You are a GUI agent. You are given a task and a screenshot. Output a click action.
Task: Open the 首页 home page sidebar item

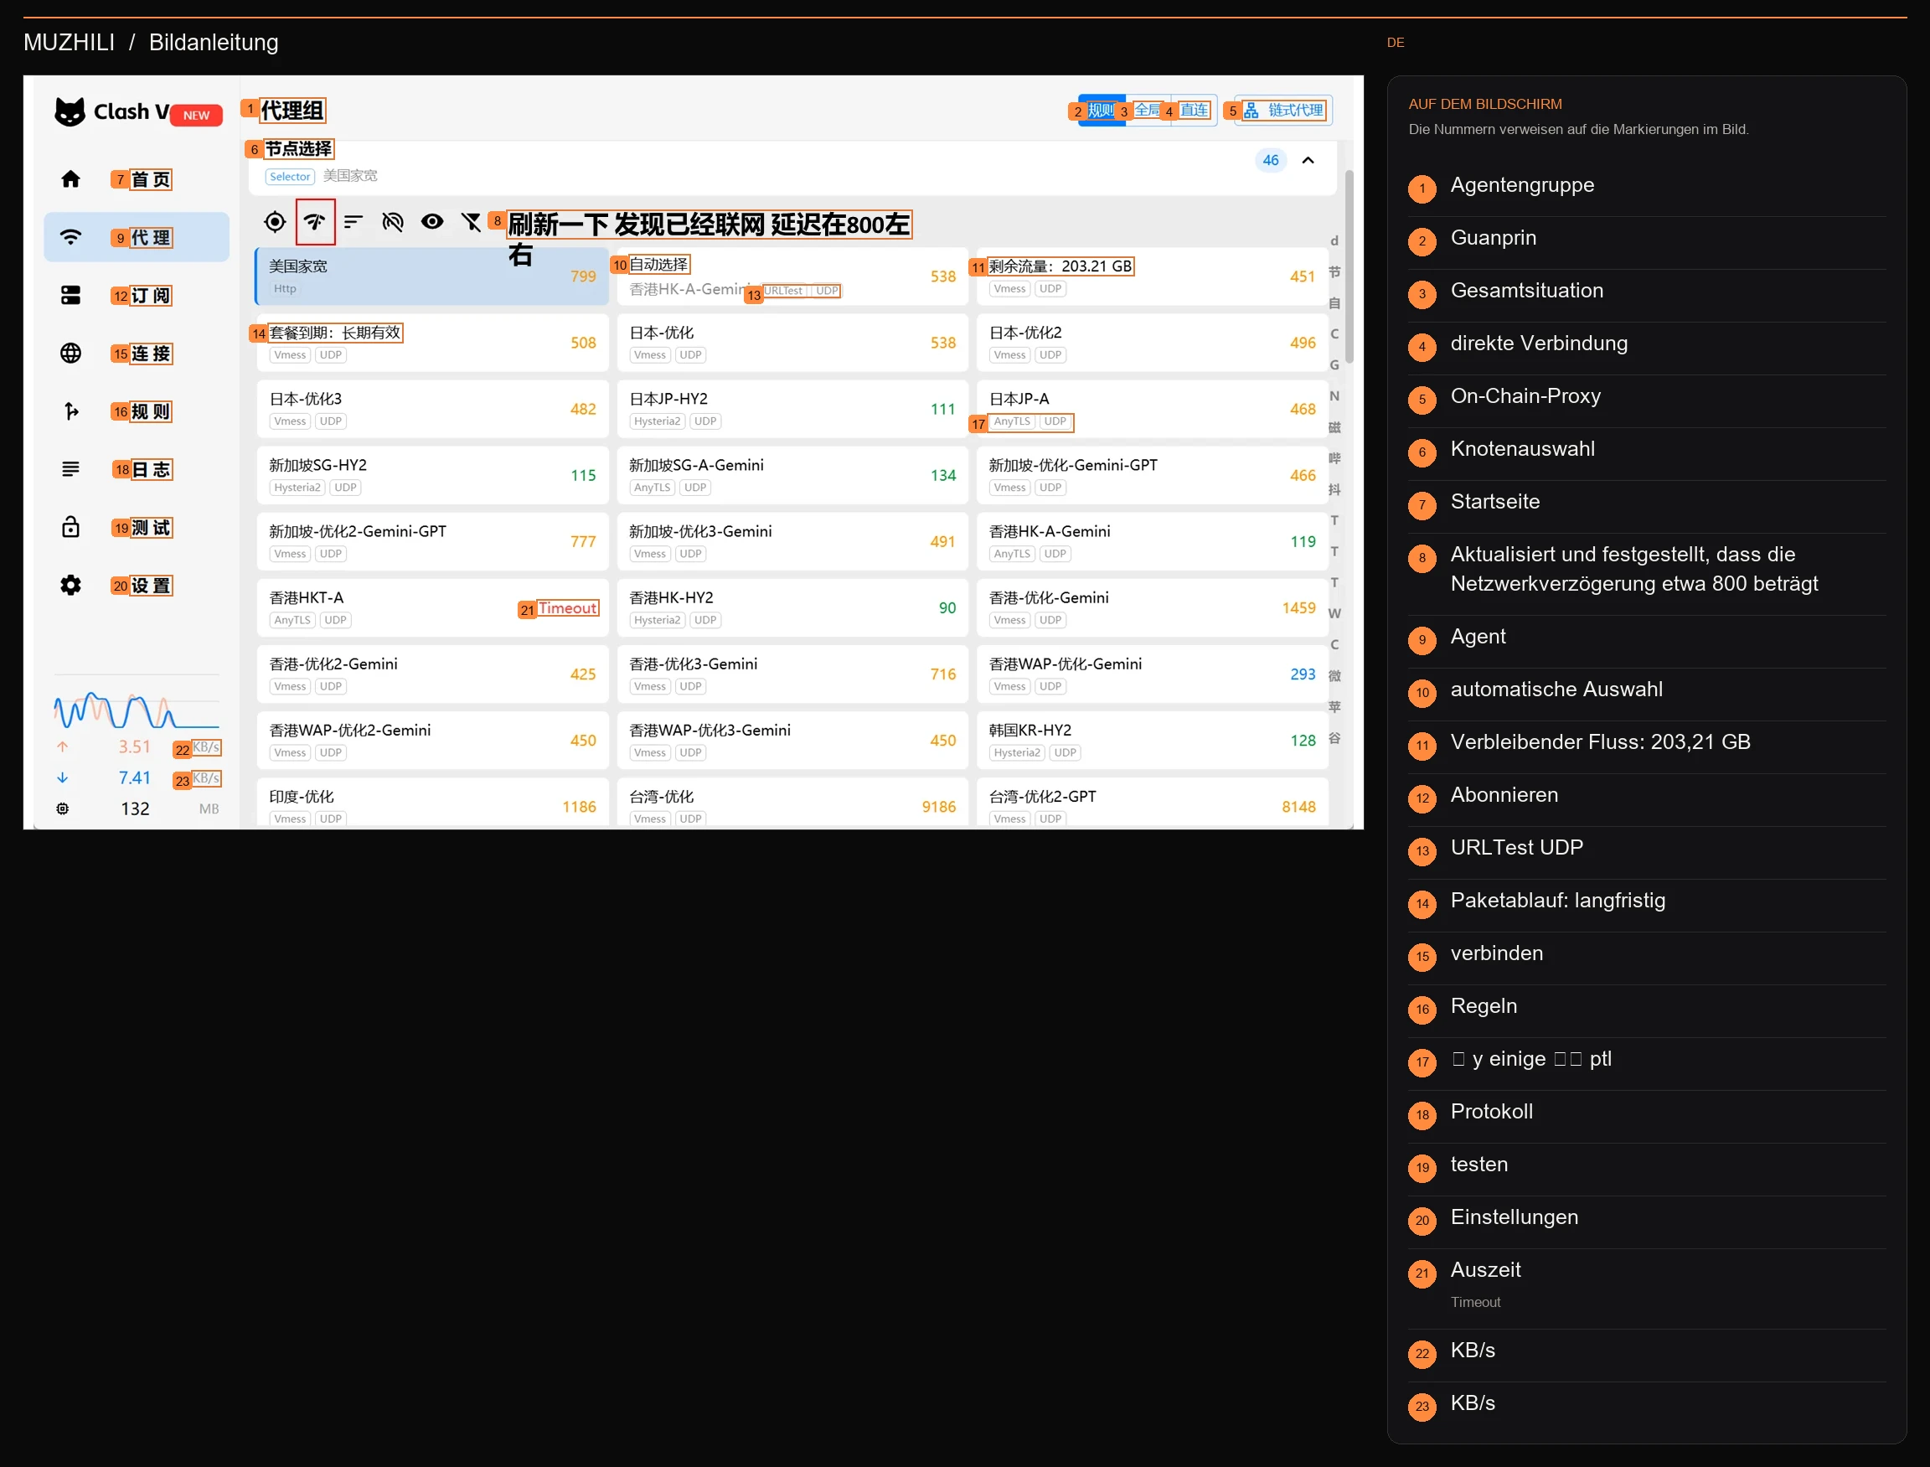[x=137, y=179]
